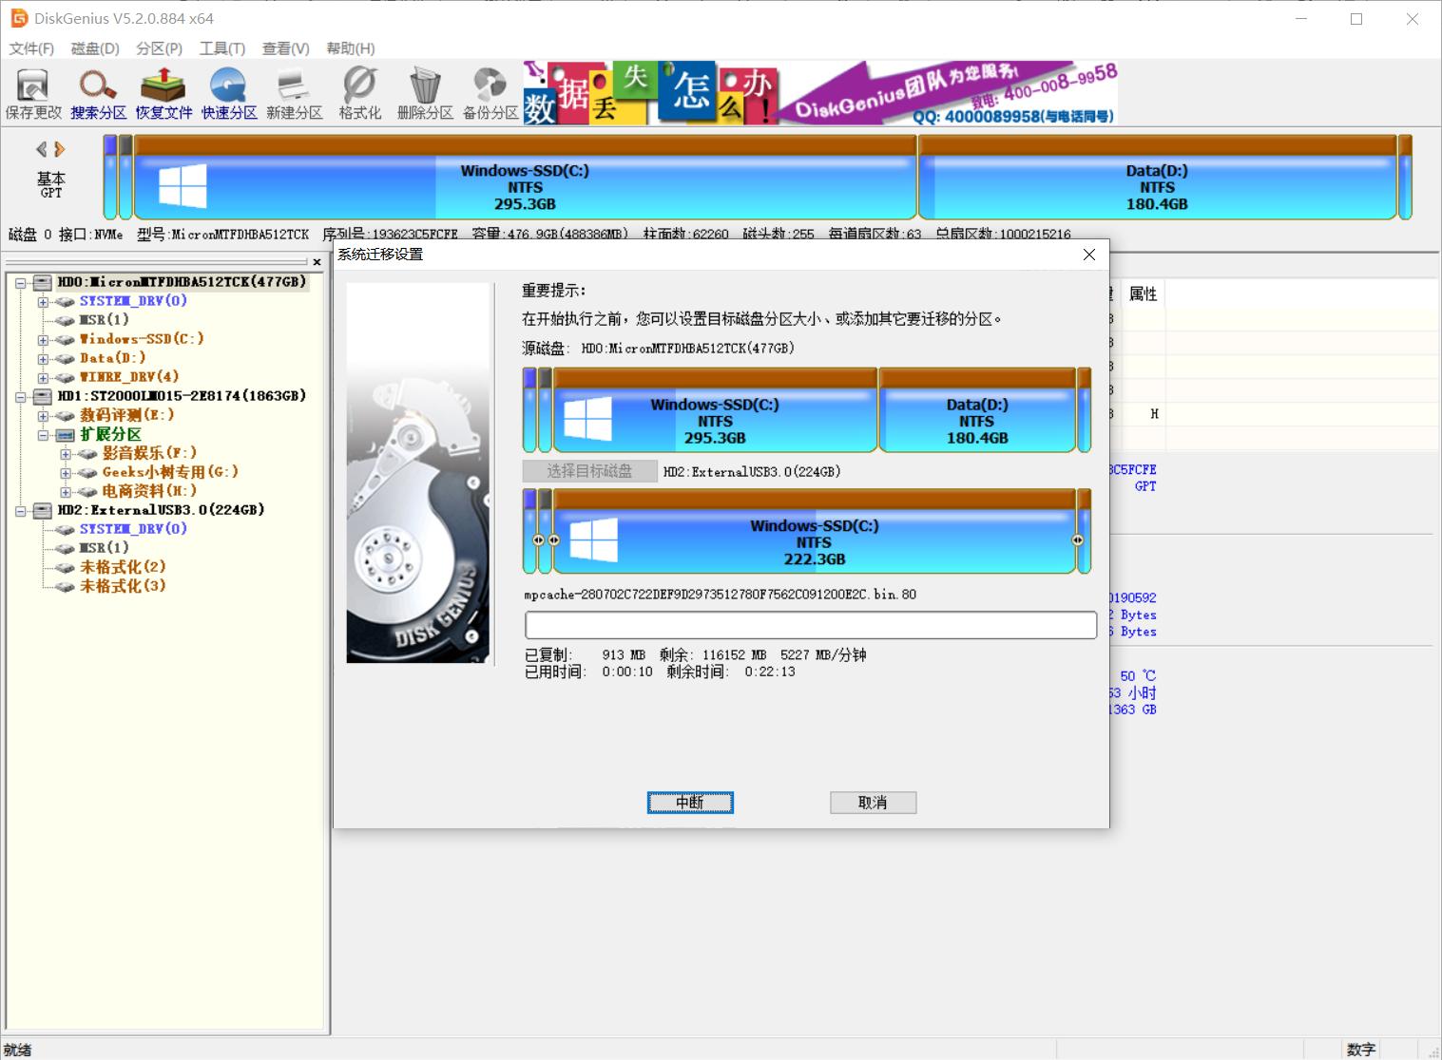This screenshot has width=1442, height=1060.
Task: Click the 删除分区 delete partition icon
Action: 425,94
